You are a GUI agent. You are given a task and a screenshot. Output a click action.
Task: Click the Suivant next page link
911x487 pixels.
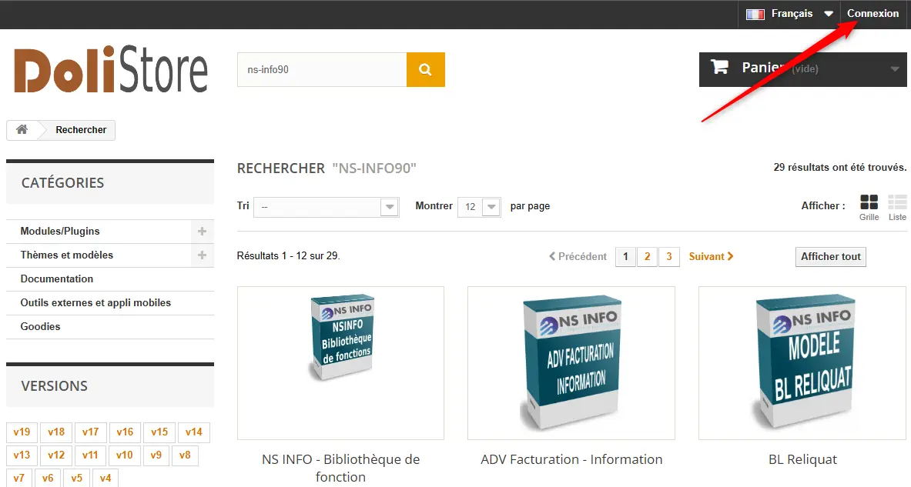[711, 256]
